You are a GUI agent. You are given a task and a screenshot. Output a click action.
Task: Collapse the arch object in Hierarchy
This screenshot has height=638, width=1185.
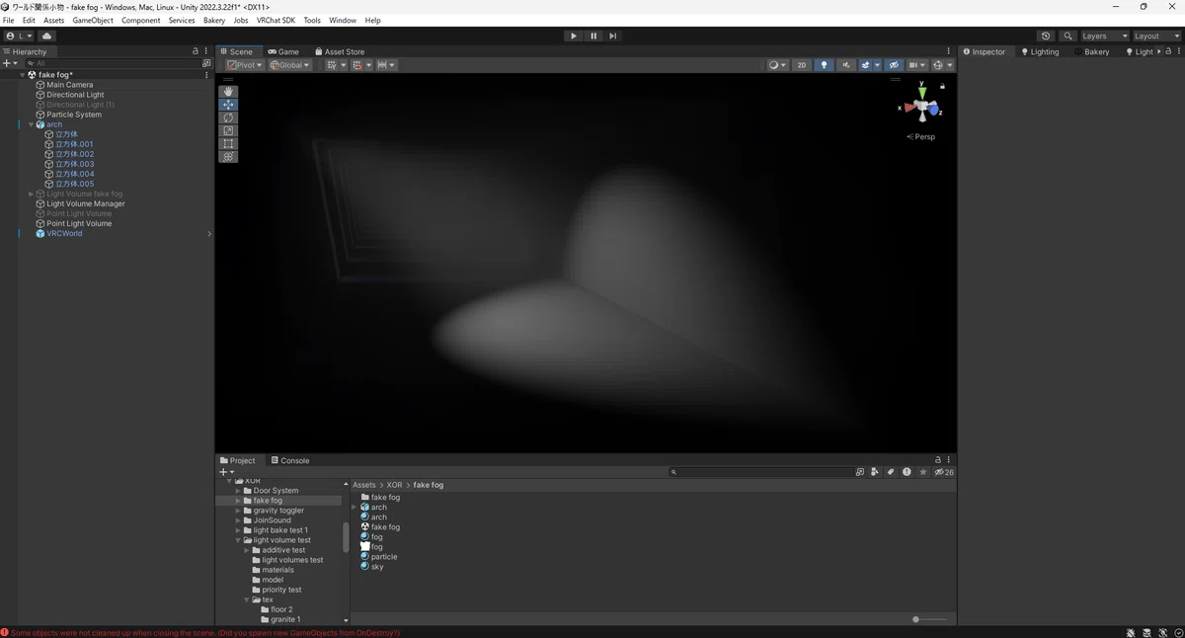[x=31, y=124]
